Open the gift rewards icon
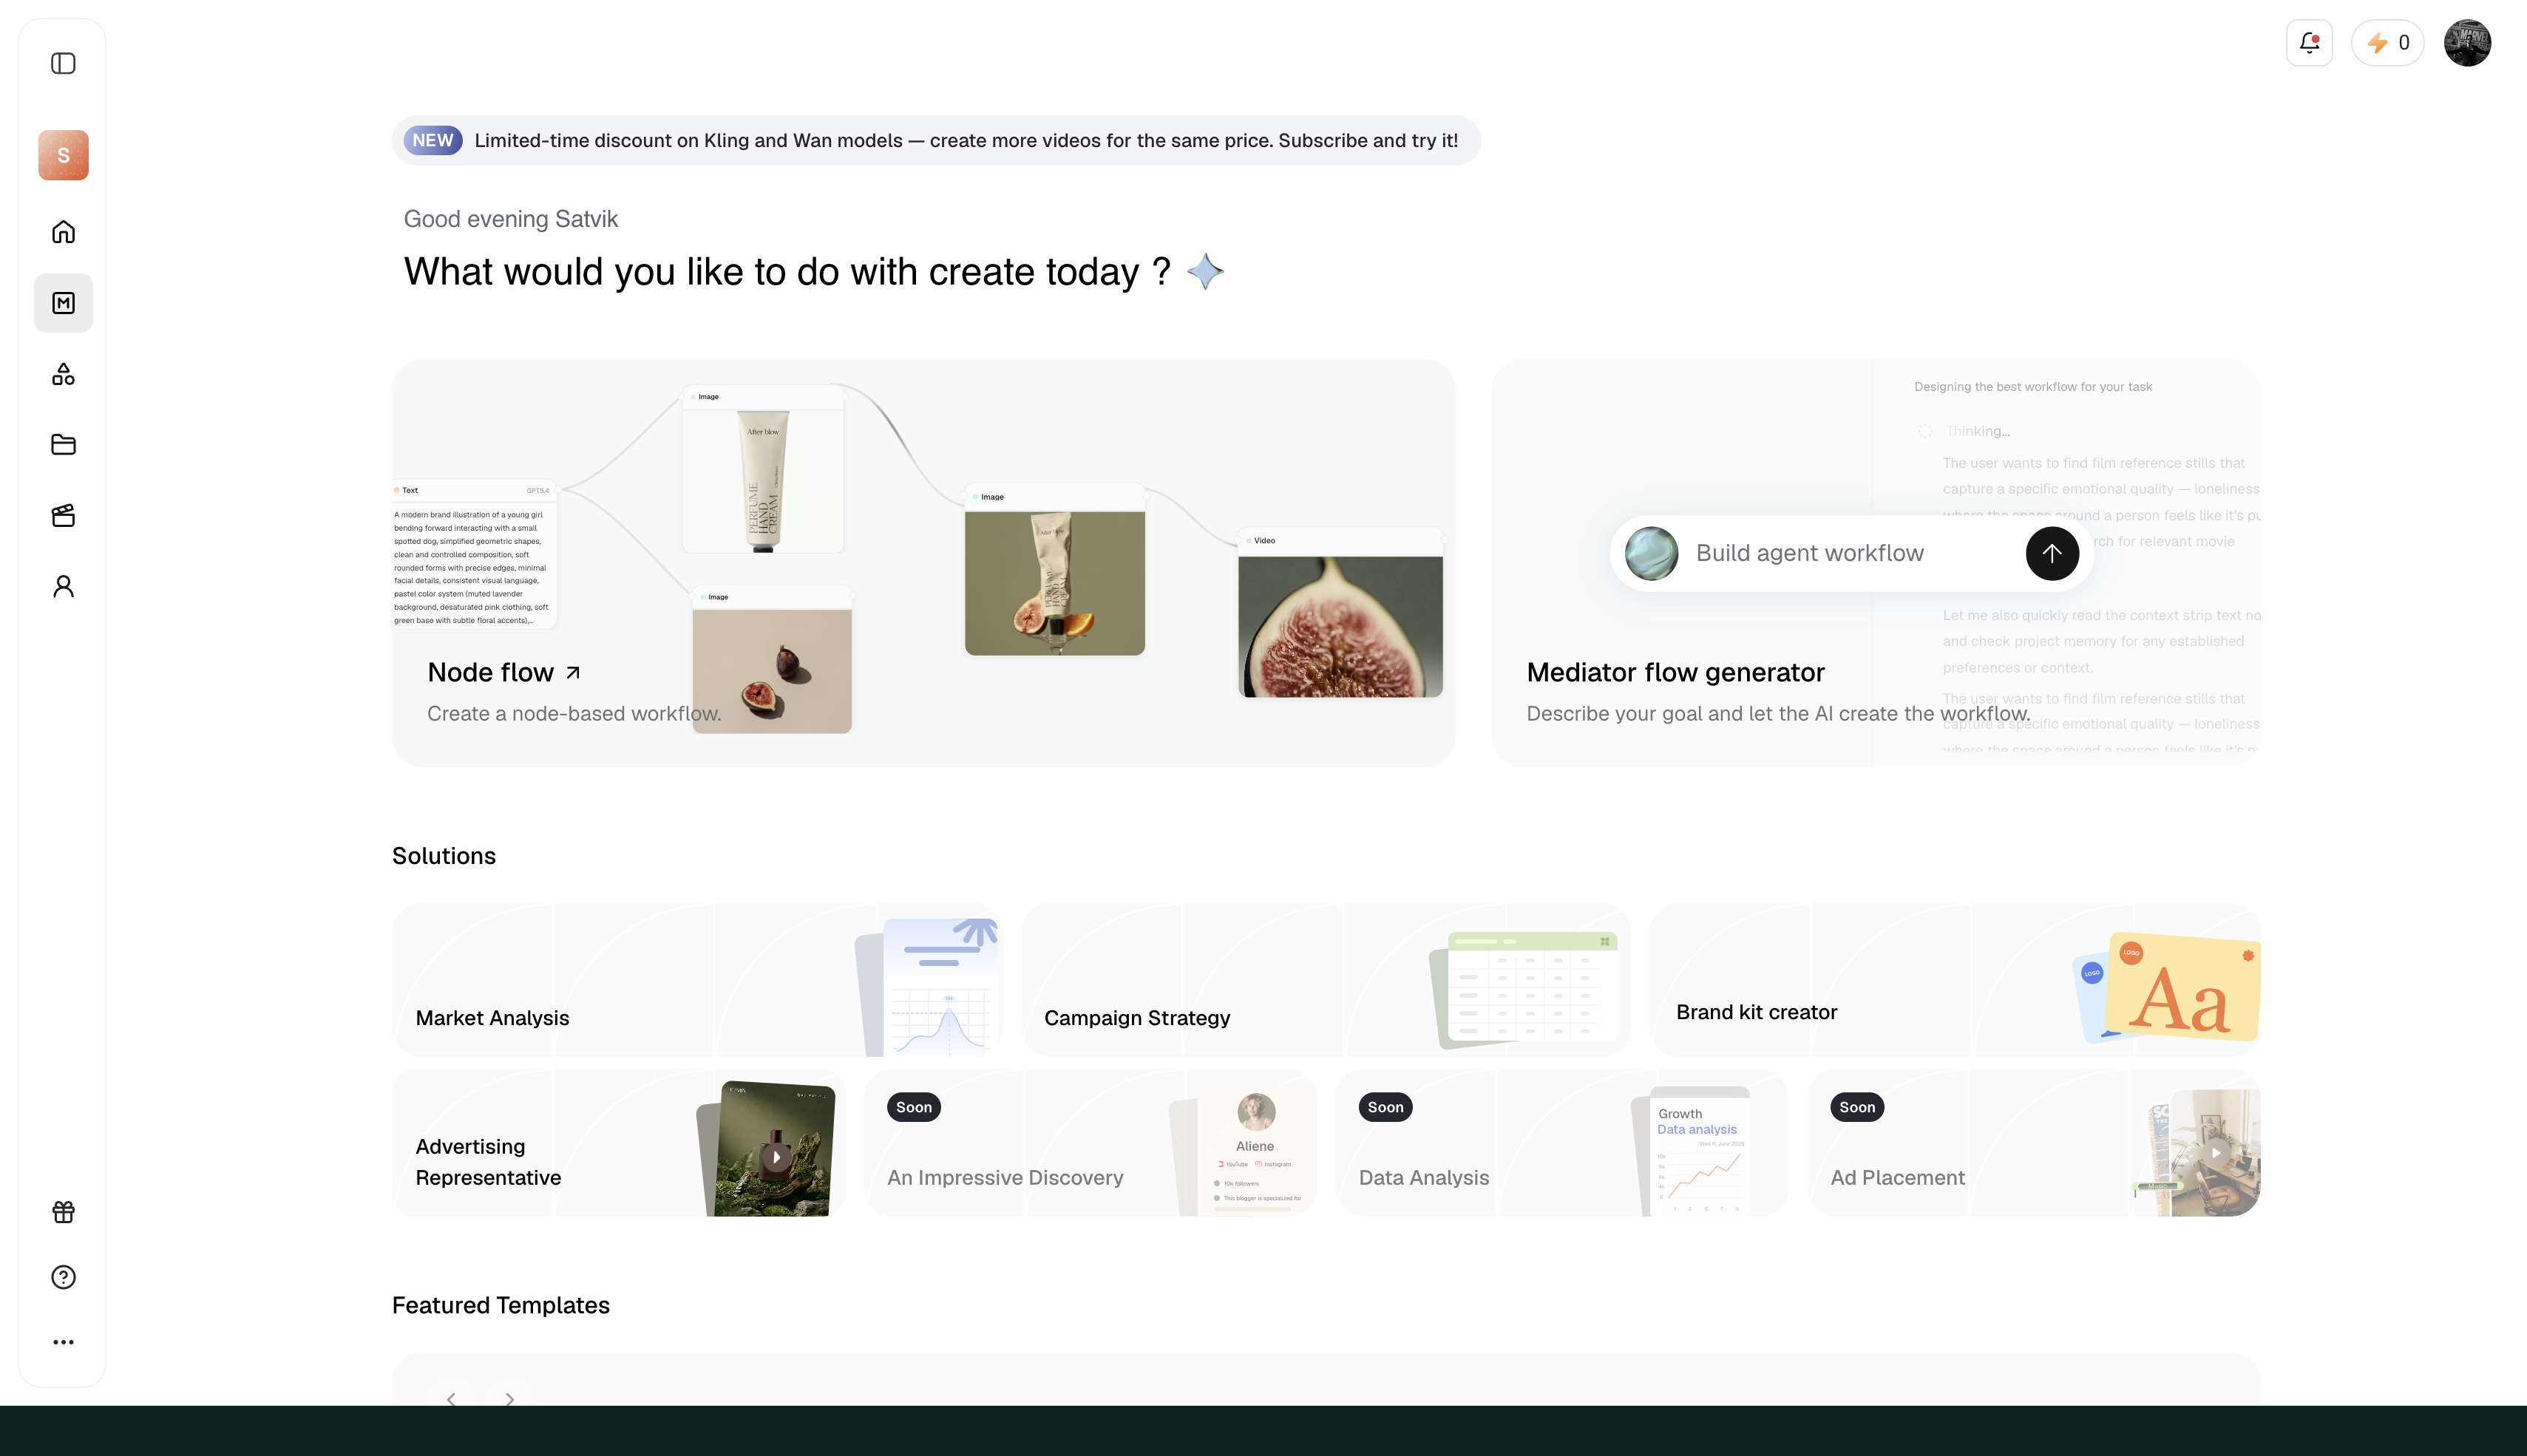Screen dimensions: 2527x1456 pos(63,1212)
